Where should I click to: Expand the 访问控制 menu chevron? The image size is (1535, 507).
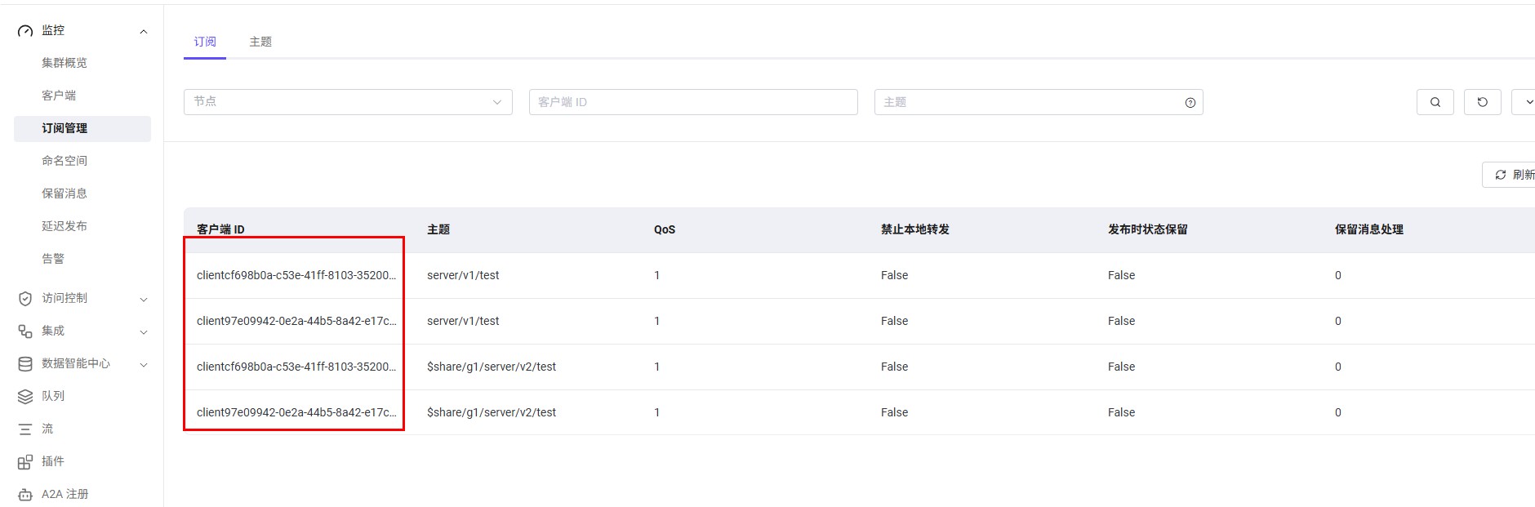[x=144, y=300]
